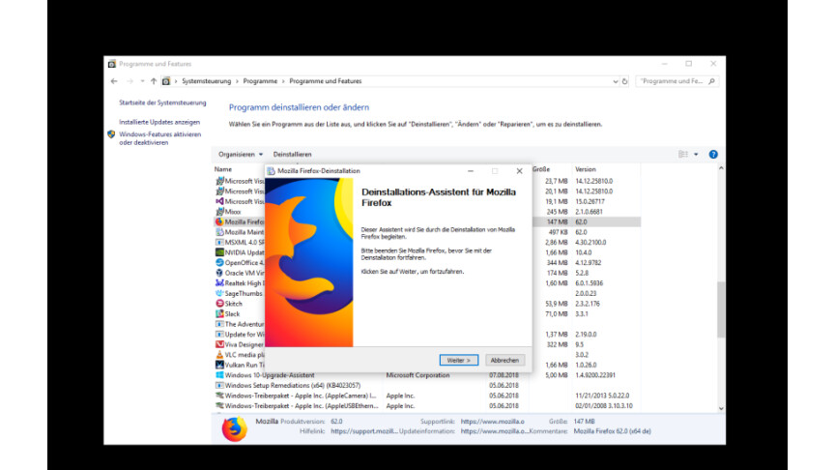Click the 07.08.2018 install date cell

click(504, 375)
